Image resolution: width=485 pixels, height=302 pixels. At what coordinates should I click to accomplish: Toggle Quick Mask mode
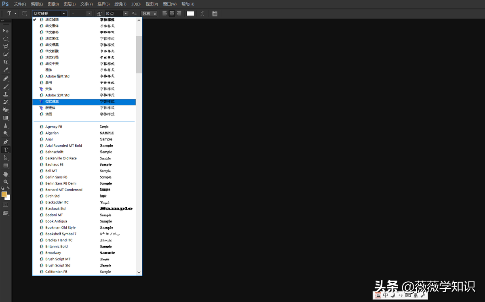click(6, 205)
